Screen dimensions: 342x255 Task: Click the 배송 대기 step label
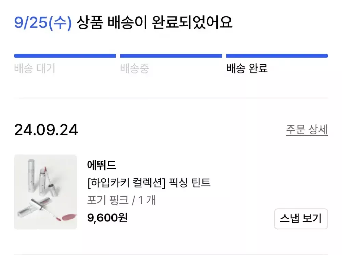(x=35, y=69)
